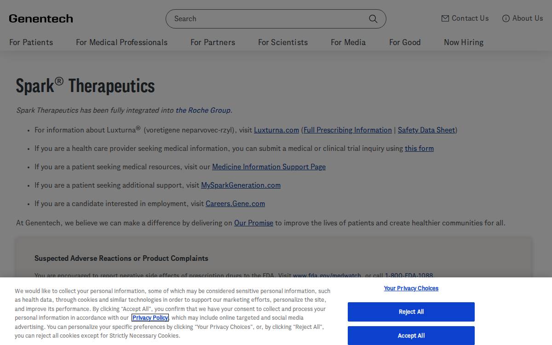
Task: Click the About Us info icon
Action: 506,18
